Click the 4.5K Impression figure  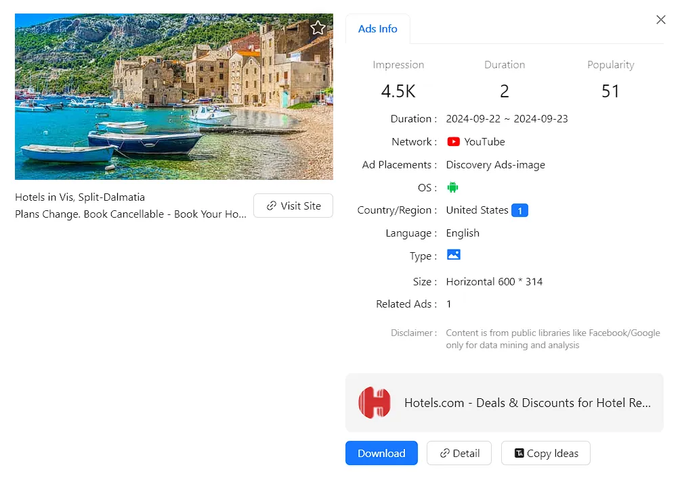pyautogui.click(x=398, y=91)
